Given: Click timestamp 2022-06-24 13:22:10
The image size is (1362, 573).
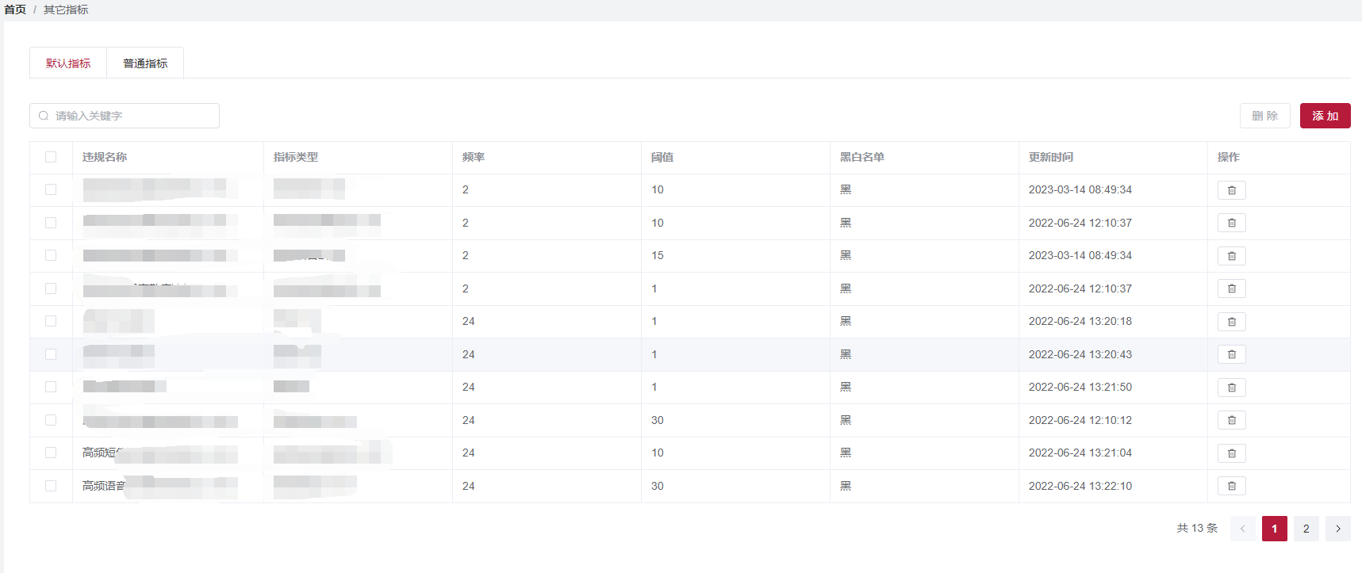Looking at the screenshot, I should pyautogui.click(x=1080, y=486).
